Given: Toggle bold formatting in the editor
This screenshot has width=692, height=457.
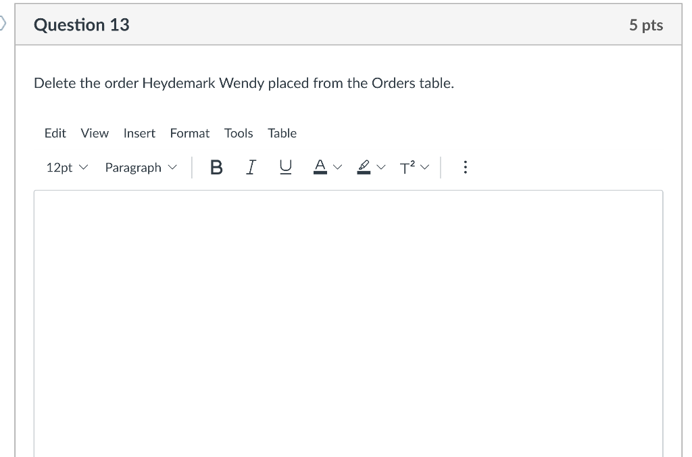Looking at the screenshot, I should 216,167.
